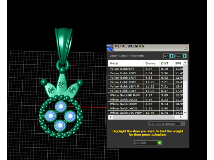214x160 pixels.
Task: Select the Yellow Gold:14KY row
Action: pos(146,78)
